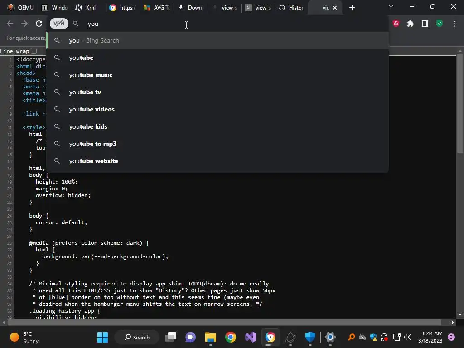The height and width of the screenshot is (348, 464).
Task: Select the 'youtube website' suggestion
Action: (217, 161)
